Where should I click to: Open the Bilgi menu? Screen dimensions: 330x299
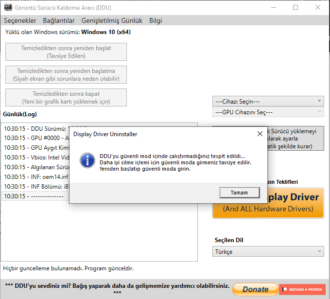pyautogui.click(x=156, y=20)
